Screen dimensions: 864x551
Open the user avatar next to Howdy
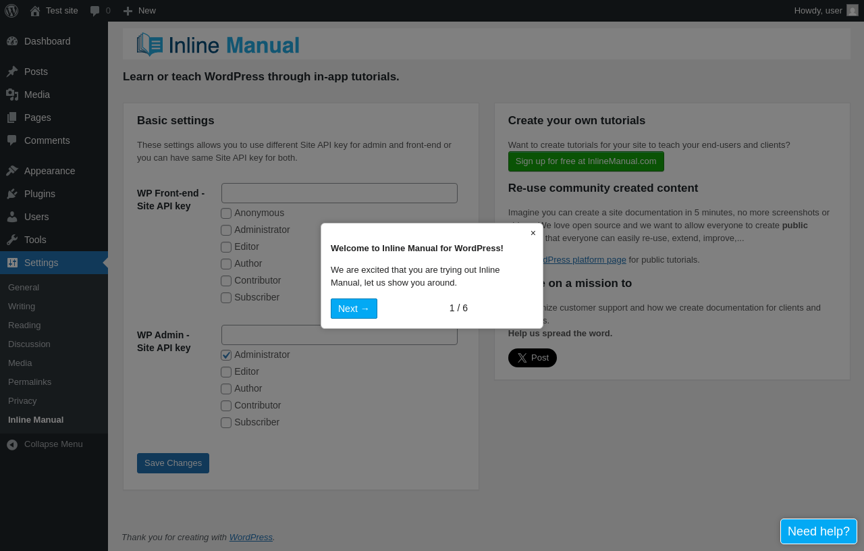point(853,10)
